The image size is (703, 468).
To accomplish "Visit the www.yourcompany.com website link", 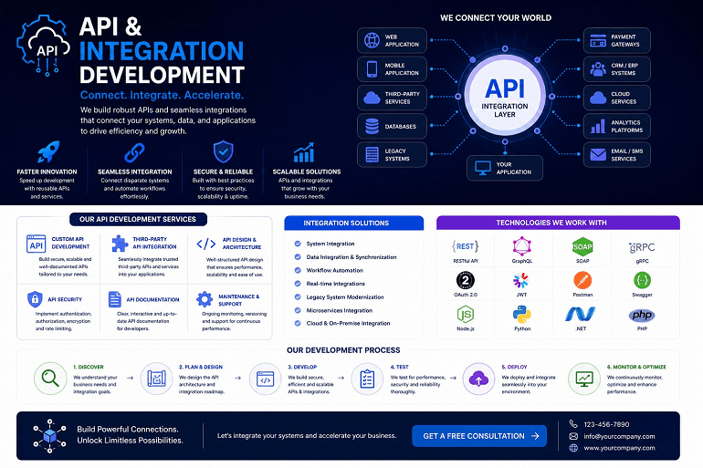I will click(619, 448).
